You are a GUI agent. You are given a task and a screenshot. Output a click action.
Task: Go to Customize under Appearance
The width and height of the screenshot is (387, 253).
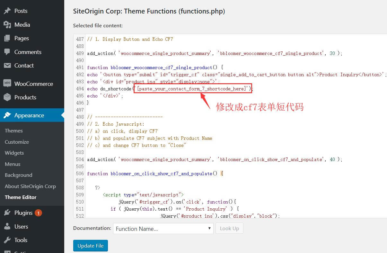[x=17, y=142]
